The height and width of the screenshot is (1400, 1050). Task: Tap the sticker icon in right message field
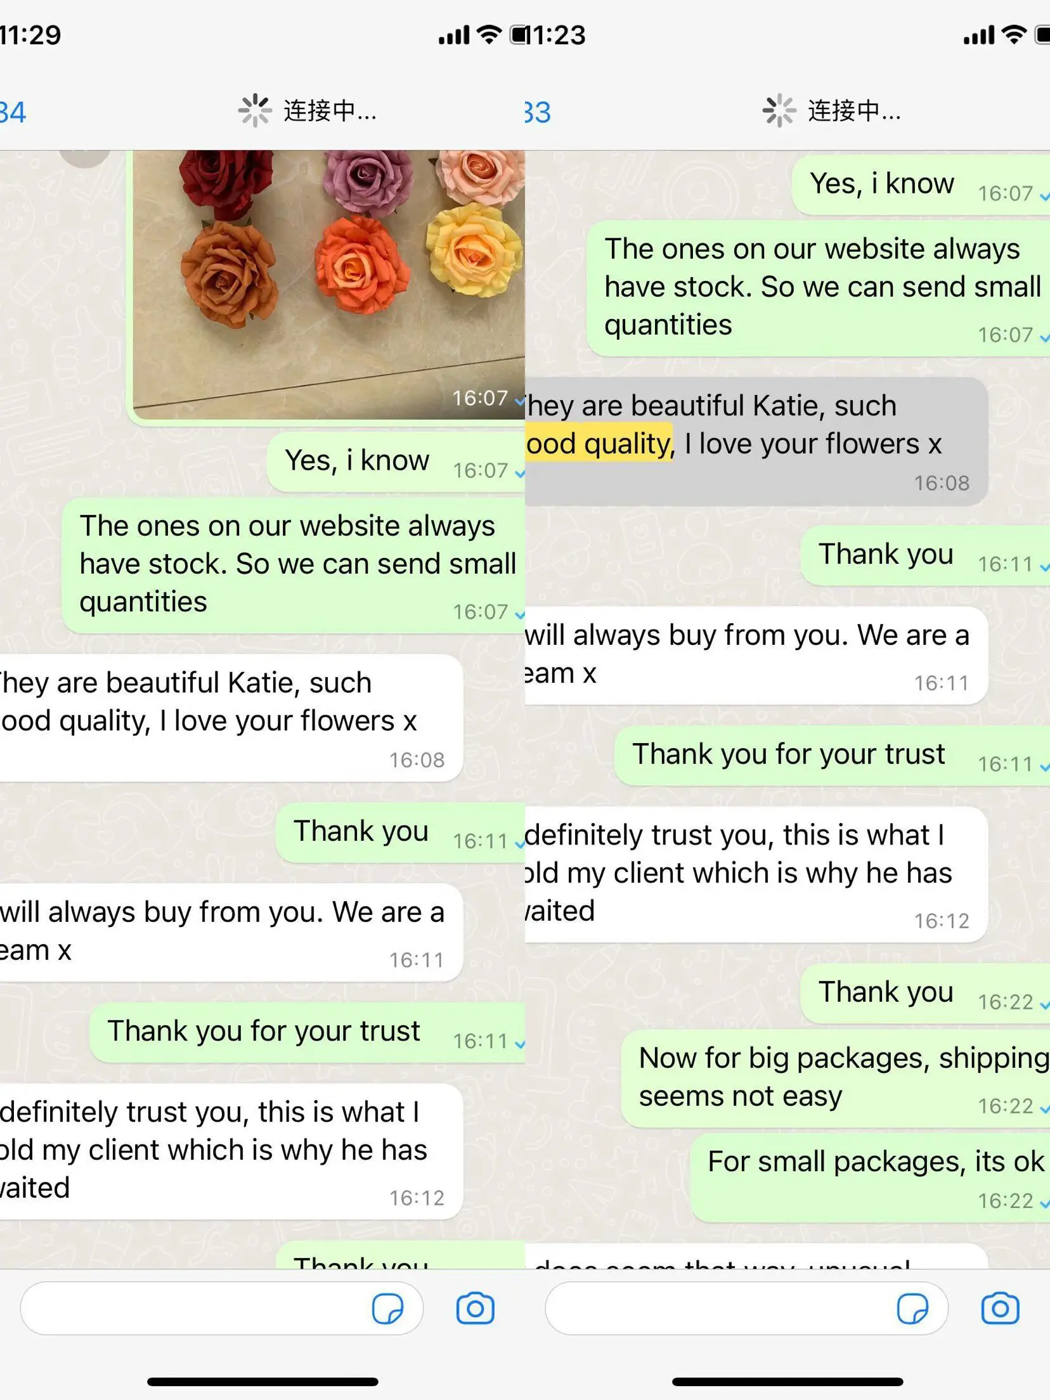pyautogui.click(x=912, y=1309)
